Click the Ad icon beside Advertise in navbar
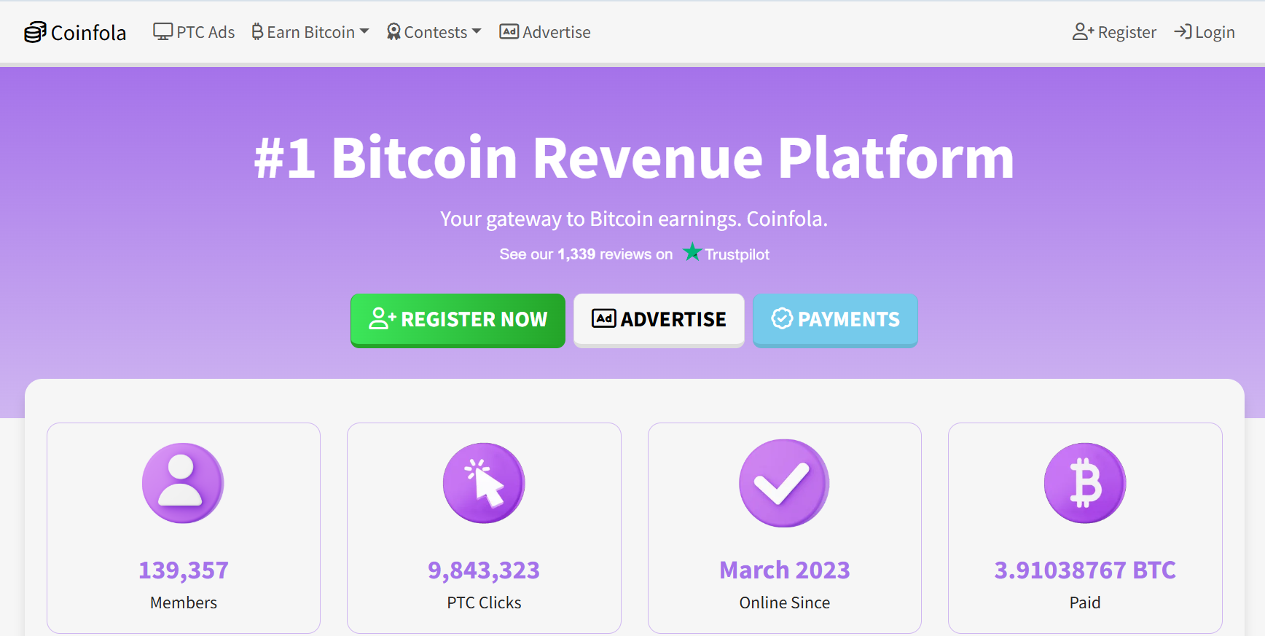 [509, 31]
